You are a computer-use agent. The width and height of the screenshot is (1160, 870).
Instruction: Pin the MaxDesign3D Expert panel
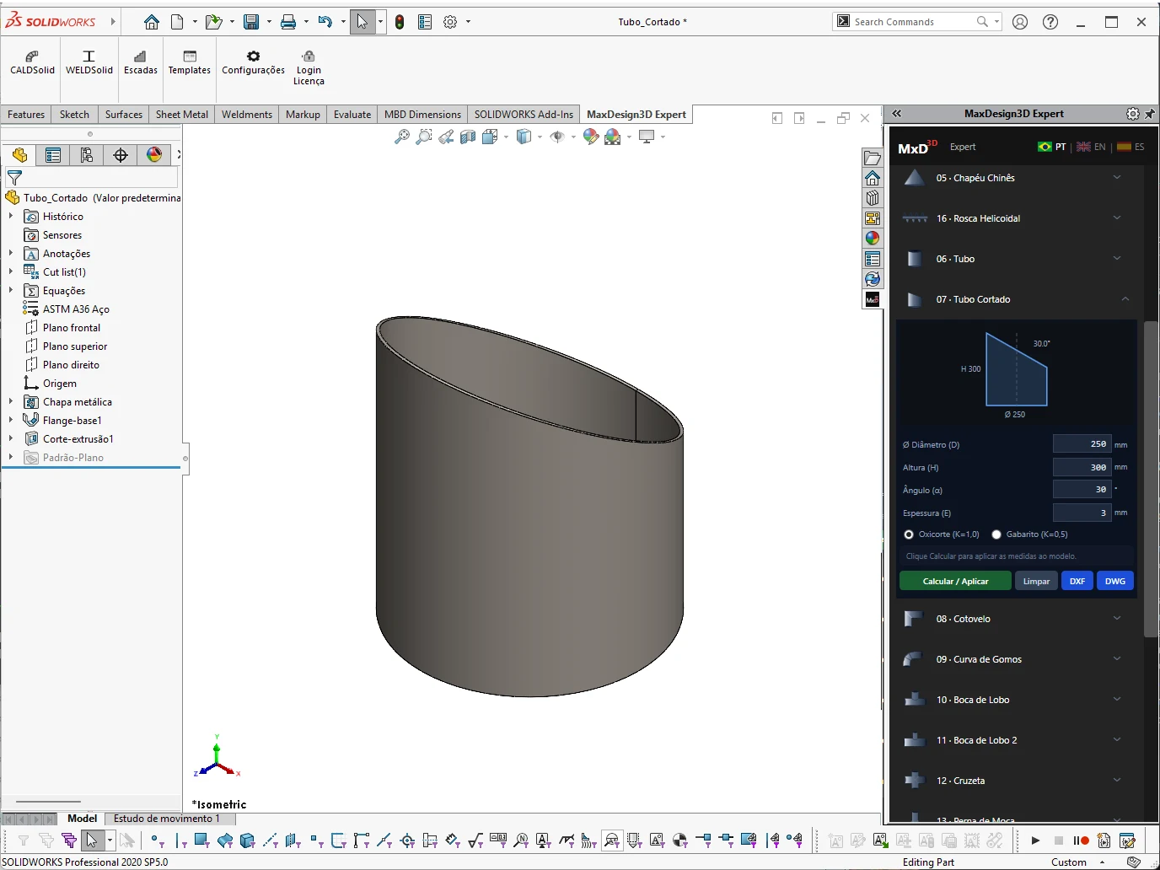click(1150, 114)
